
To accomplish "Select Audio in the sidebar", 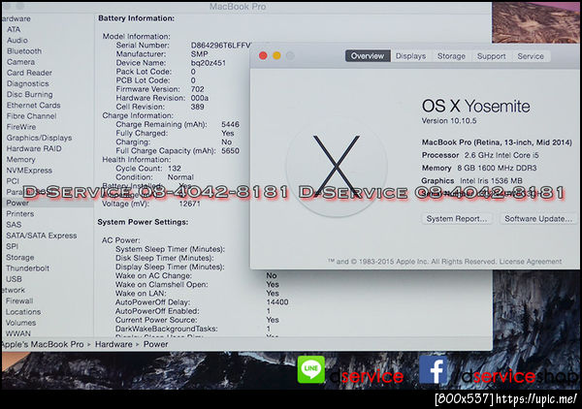I will (x=17, y=40).
